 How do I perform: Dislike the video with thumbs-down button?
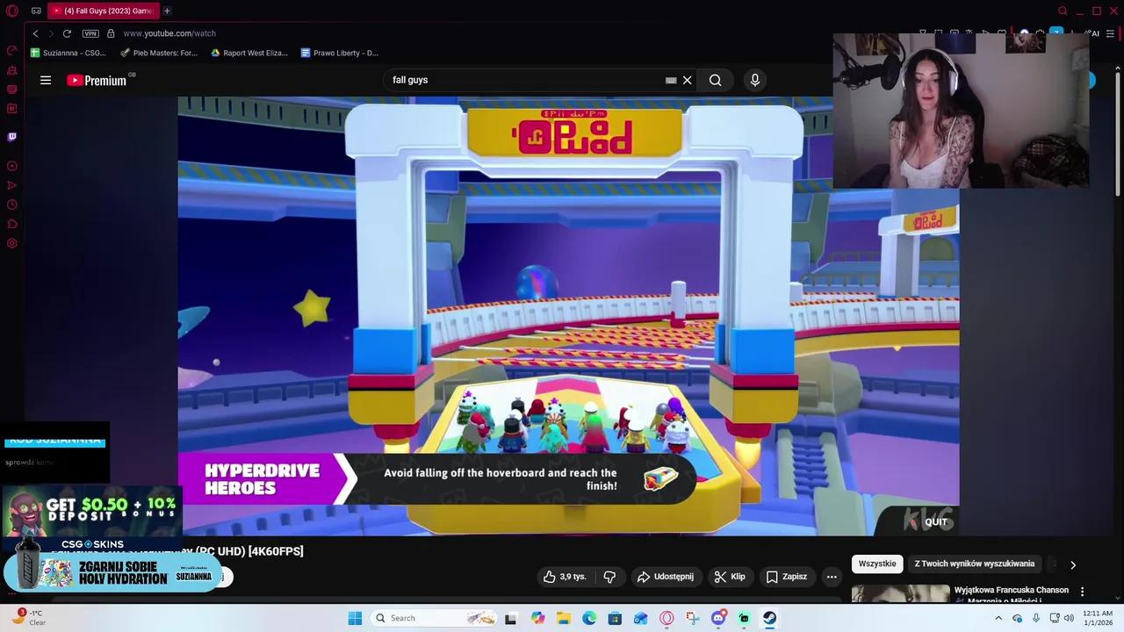coord(609,577)
